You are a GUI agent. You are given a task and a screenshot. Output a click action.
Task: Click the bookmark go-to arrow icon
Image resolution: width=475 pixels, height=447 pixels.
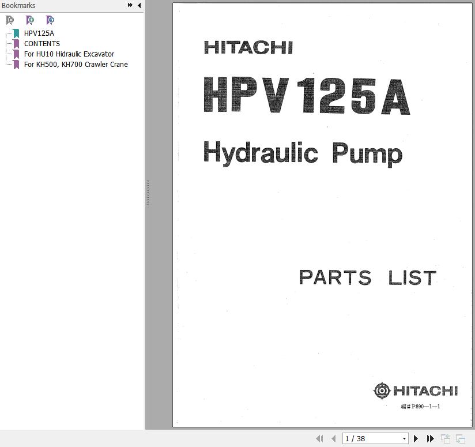coord(50,20)
